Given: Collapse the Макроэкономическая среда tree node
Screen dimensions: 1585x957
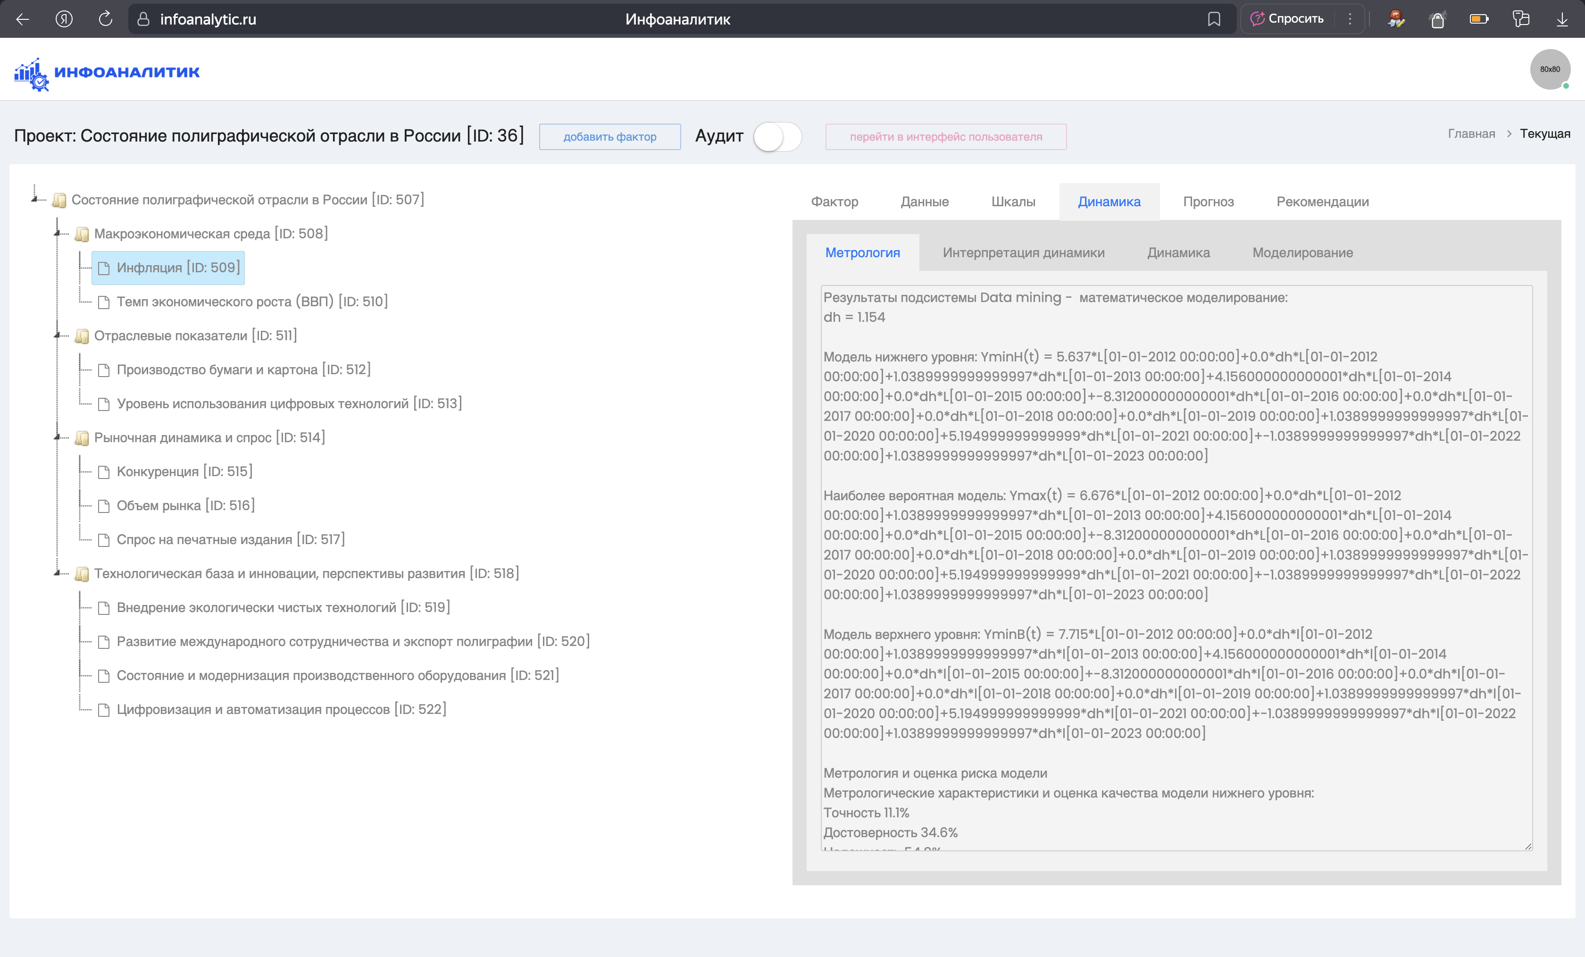Looking at the screenshot, I should coord(57,233).
